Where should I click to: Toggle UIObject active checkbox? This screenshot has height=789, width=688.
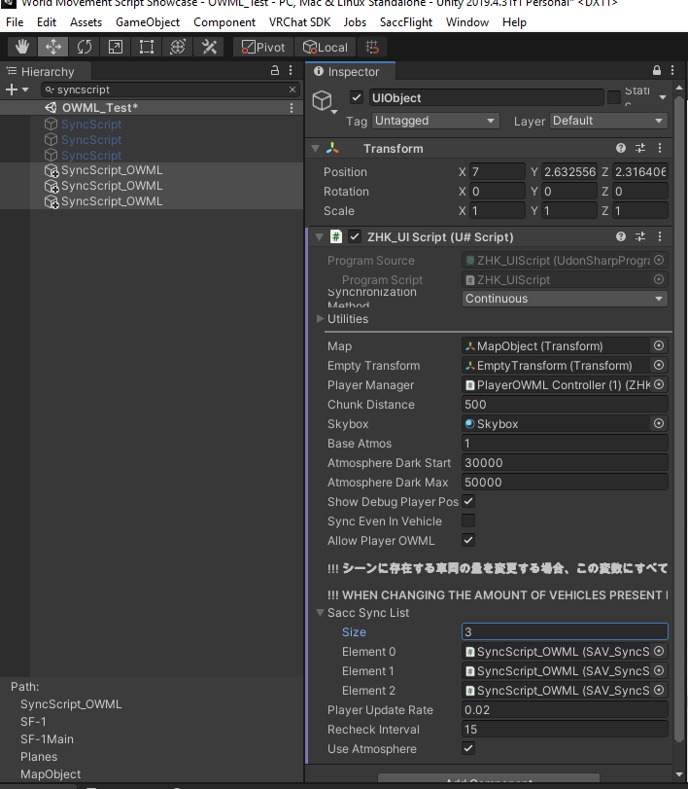(357, 97)
